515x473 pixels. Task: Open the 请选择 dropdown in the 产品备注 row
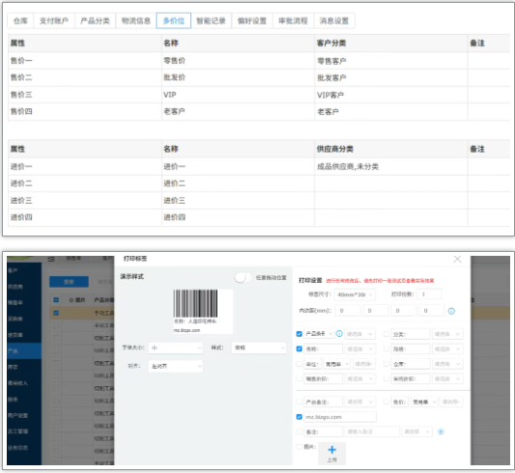[360, 402]
